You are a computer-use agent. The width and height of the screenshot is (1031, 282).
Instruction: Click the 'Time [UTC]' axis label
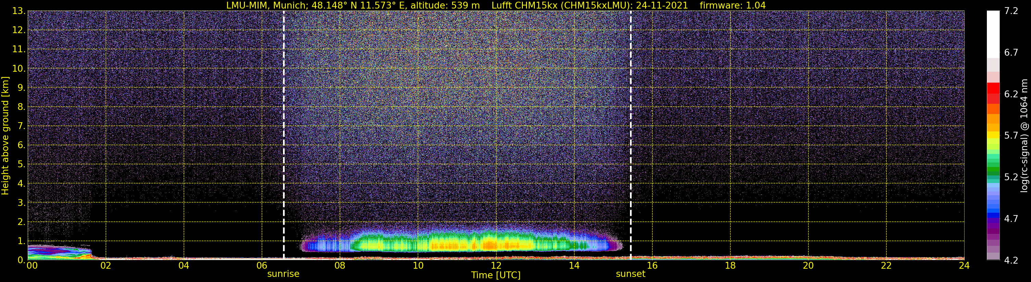[496, 275]
